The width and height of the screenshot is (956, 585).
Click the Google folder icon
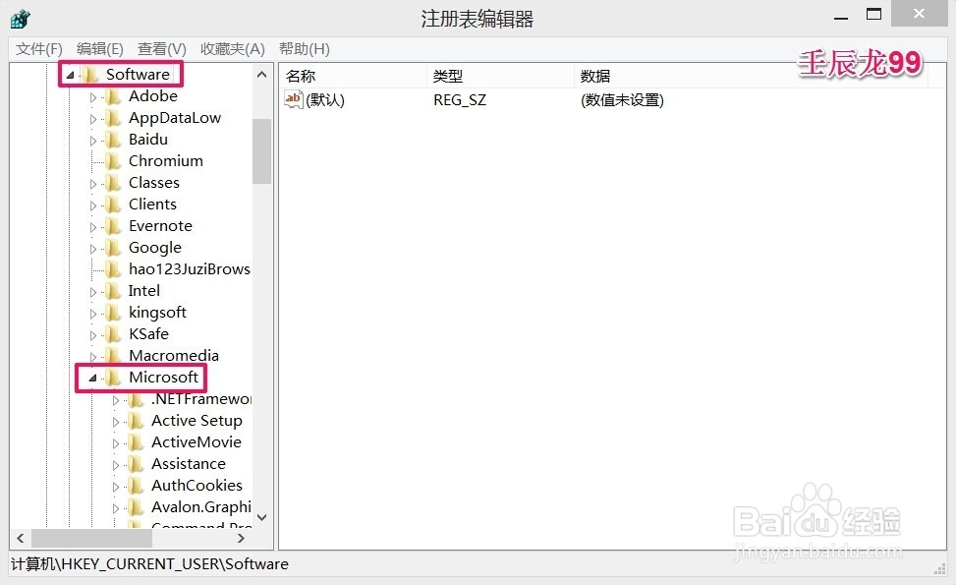pyautogui.click(x=112, y=248)
